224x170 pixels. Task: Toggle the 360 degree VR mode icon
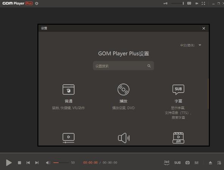pos(166,162)
